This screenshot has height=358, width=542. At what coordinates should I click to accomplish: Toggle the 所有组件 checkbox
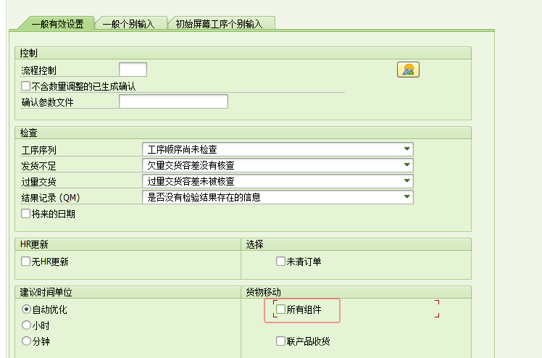(x=281, y=309)
